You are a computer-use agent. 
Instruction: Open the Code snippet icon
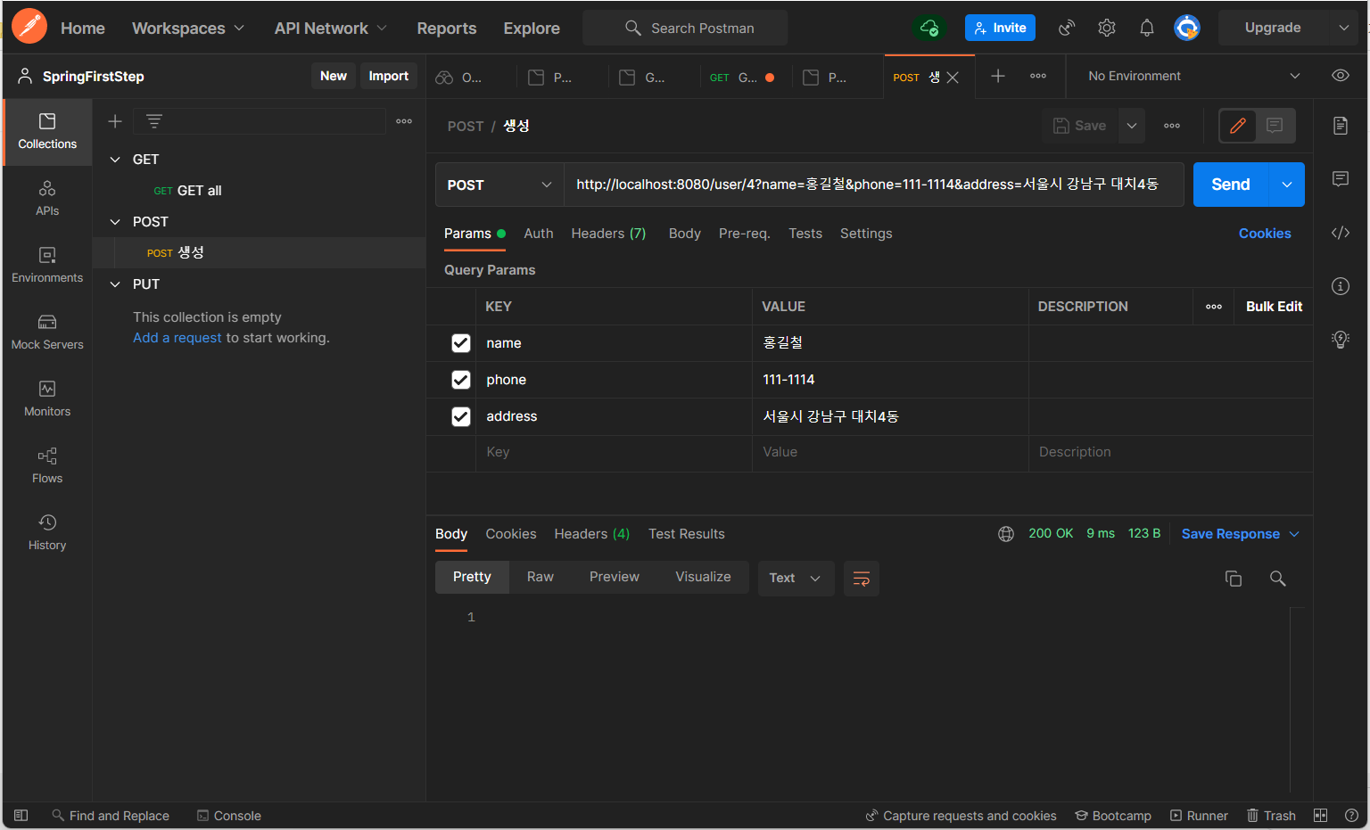[1341, 233]
